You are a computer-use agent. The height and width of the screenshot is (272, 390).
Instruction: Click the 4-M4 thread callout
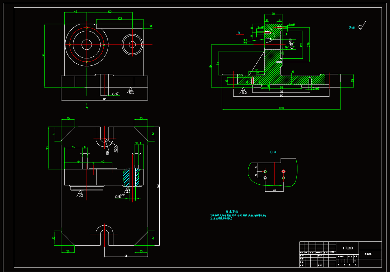292,25
